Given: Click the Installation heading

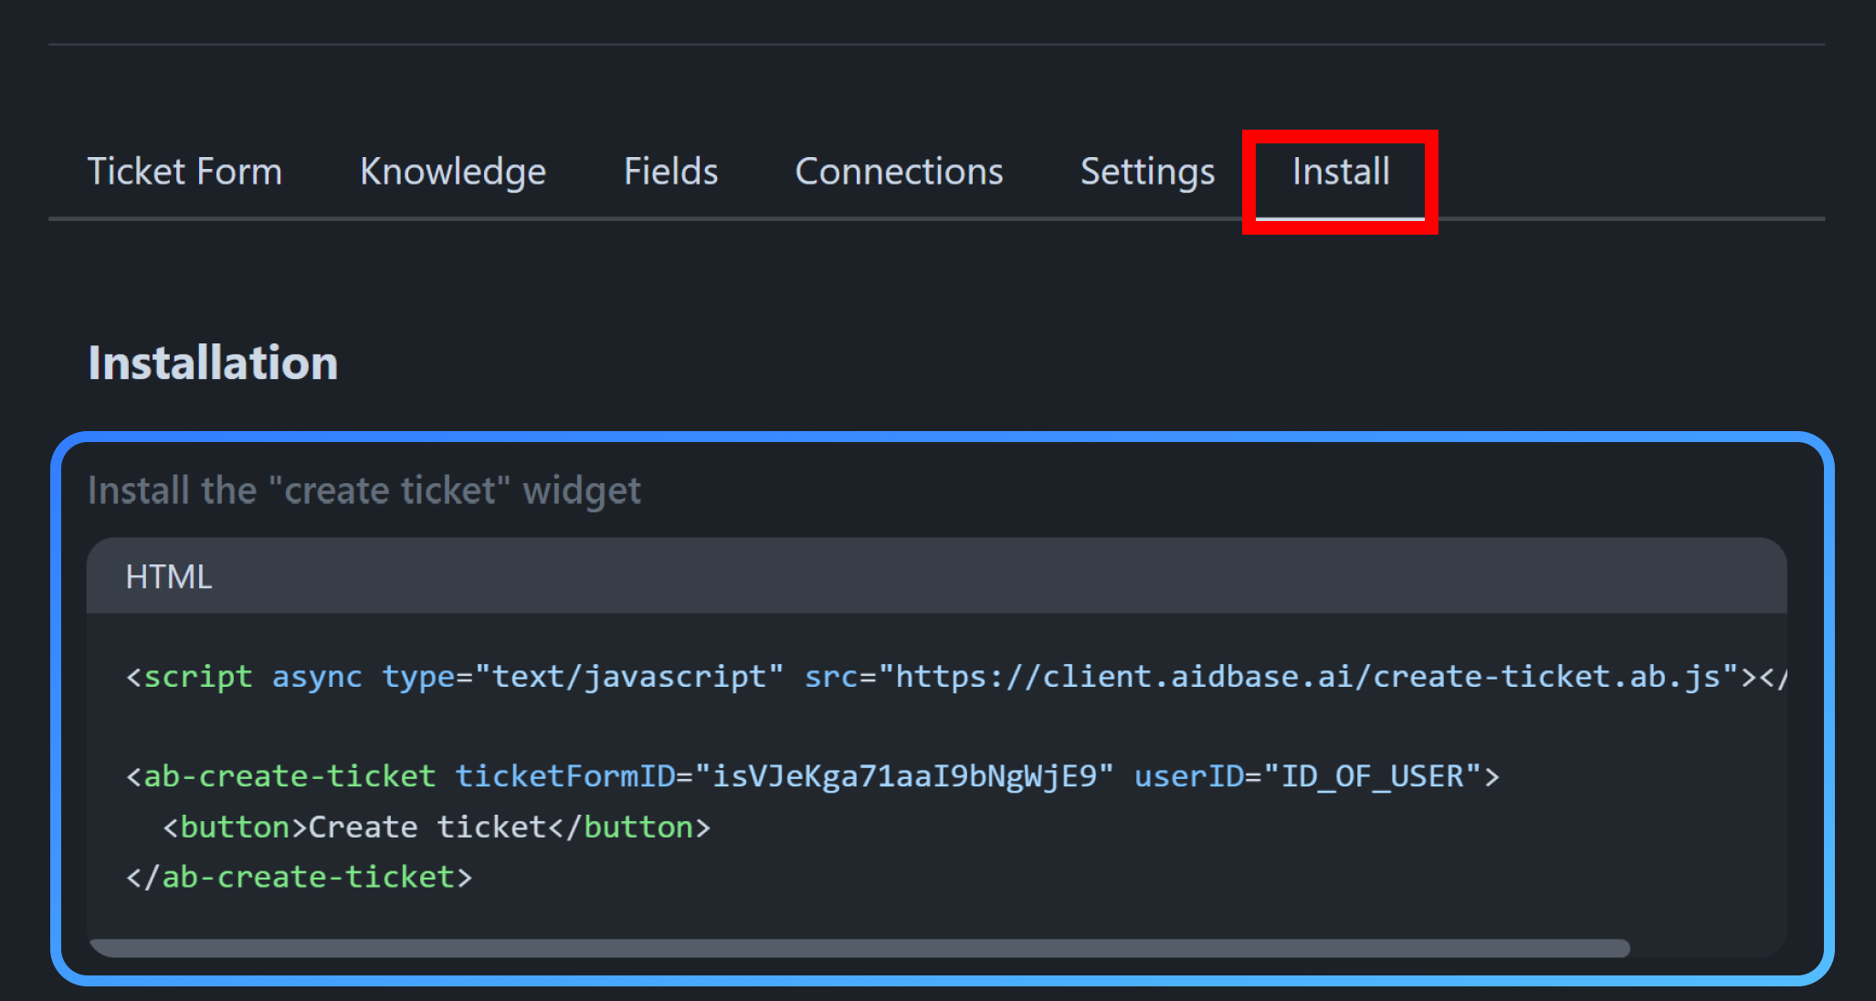Looking at the screenshot, I should [212, 362].
